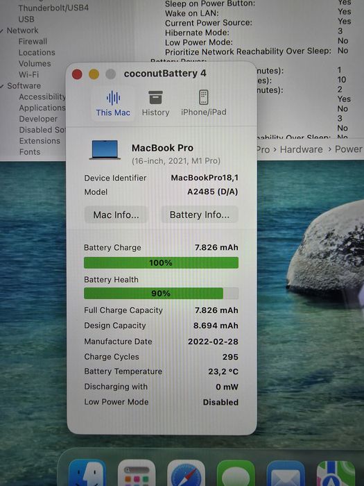Click the coconutBattery 4 window title
The width and height of the screenshot is (364, 486).
tap(165, 74)
